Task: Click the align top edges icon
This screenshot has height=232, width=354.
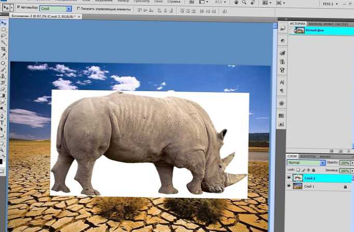Action: pos(140,10)
